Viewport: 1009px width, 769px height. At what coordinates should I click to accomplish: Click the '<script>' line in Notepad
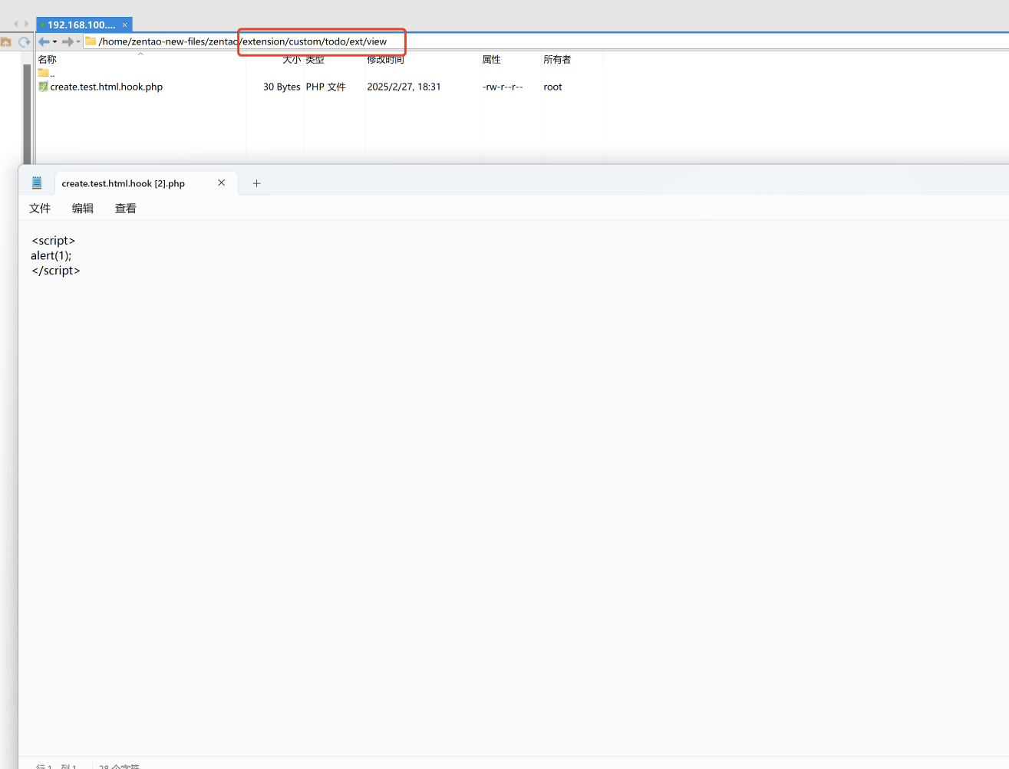click(53, 241)
